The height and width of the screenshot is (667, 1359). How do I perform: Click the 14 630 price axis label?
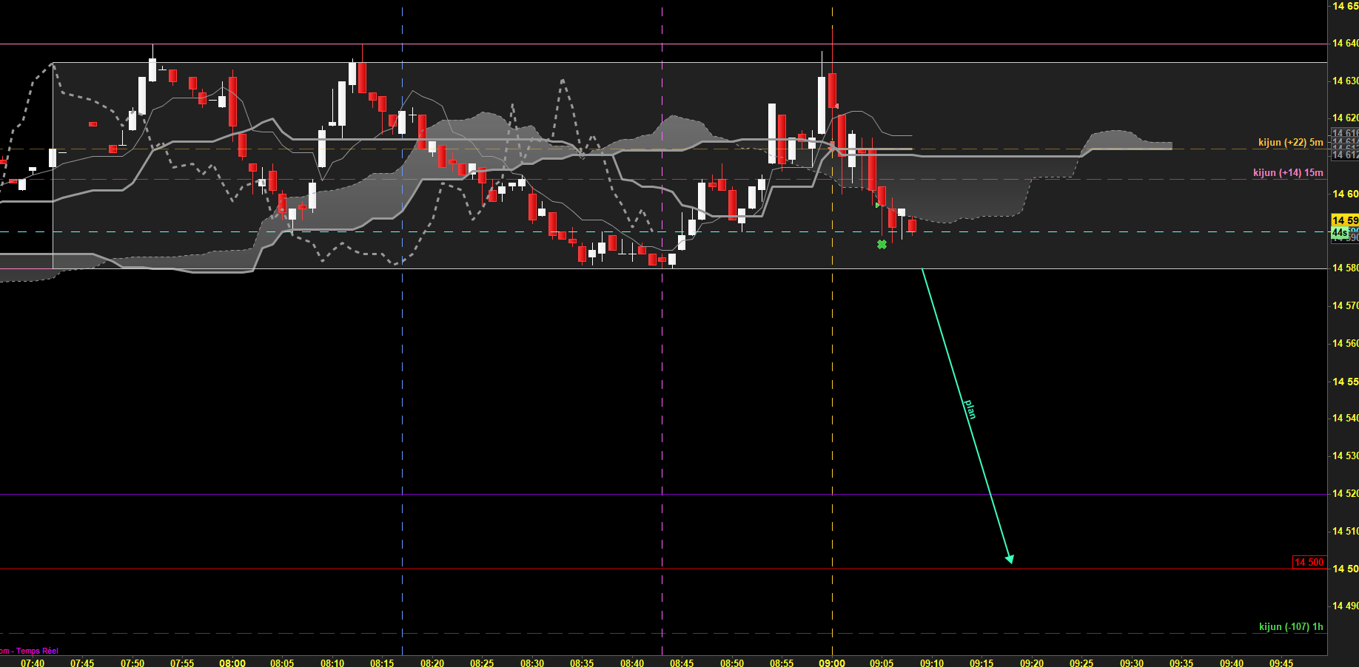(1346, 81)
